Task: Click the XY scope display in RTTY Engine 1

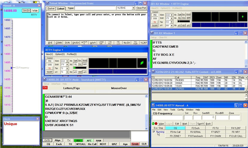Action: [141, 62]
